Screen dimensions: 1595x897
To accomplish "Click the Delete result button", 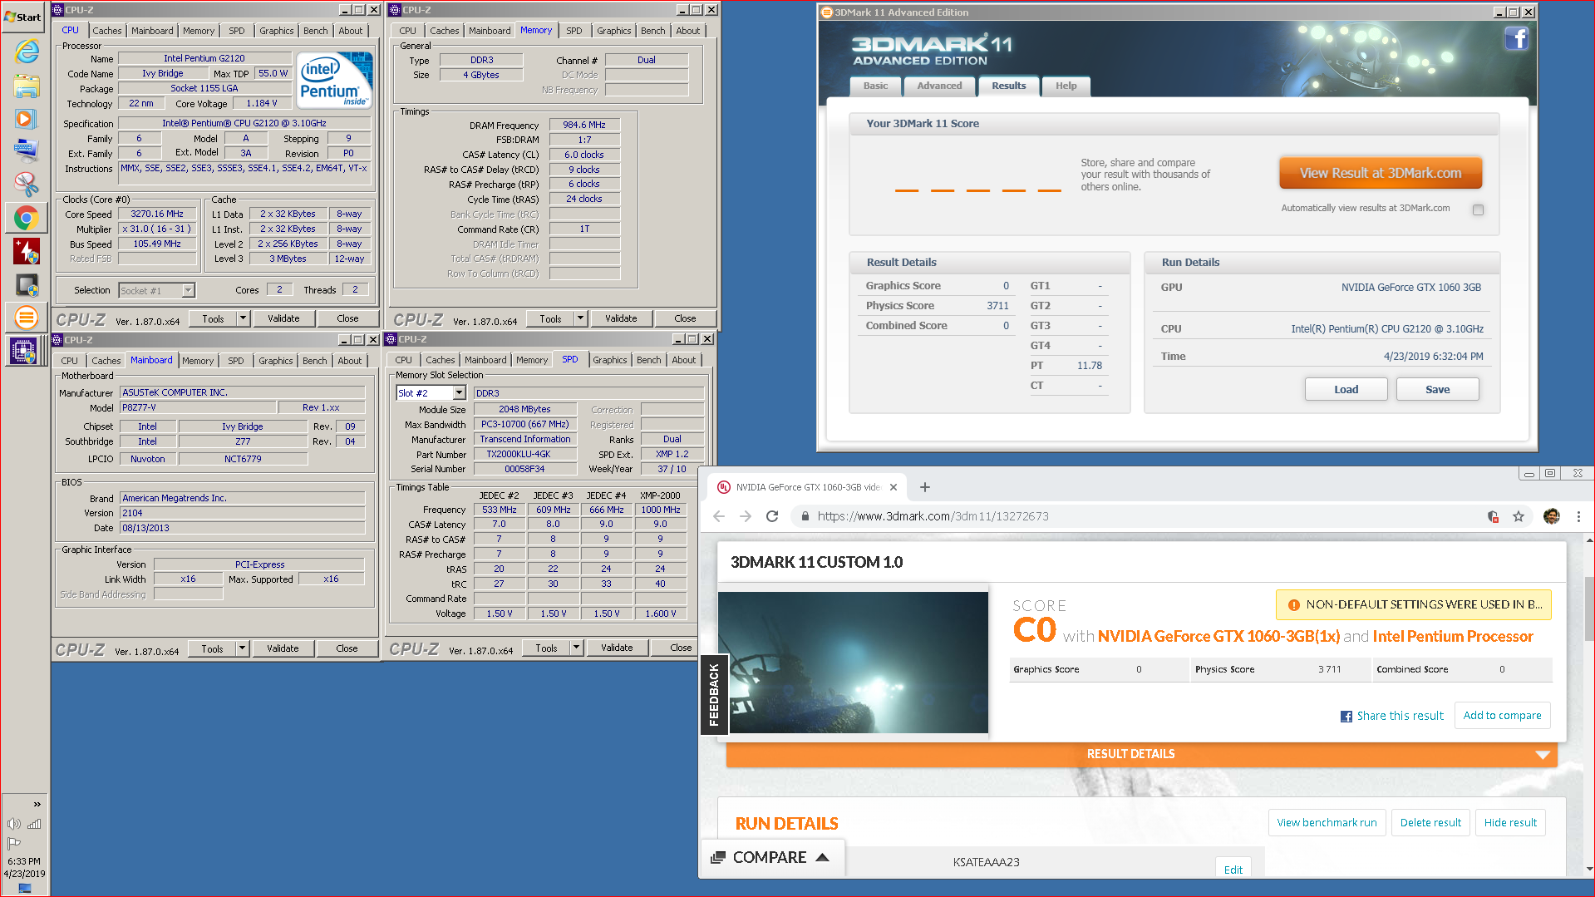I will pos(1430,822).
